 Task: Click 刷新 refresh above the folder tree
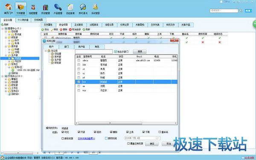pos(5,24)
